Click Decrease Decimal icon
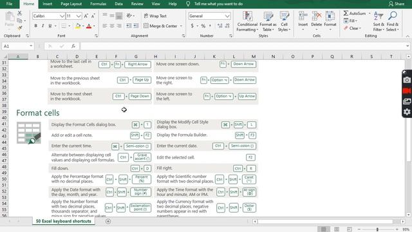The image size is (412, 232). [x=227, y=26]
